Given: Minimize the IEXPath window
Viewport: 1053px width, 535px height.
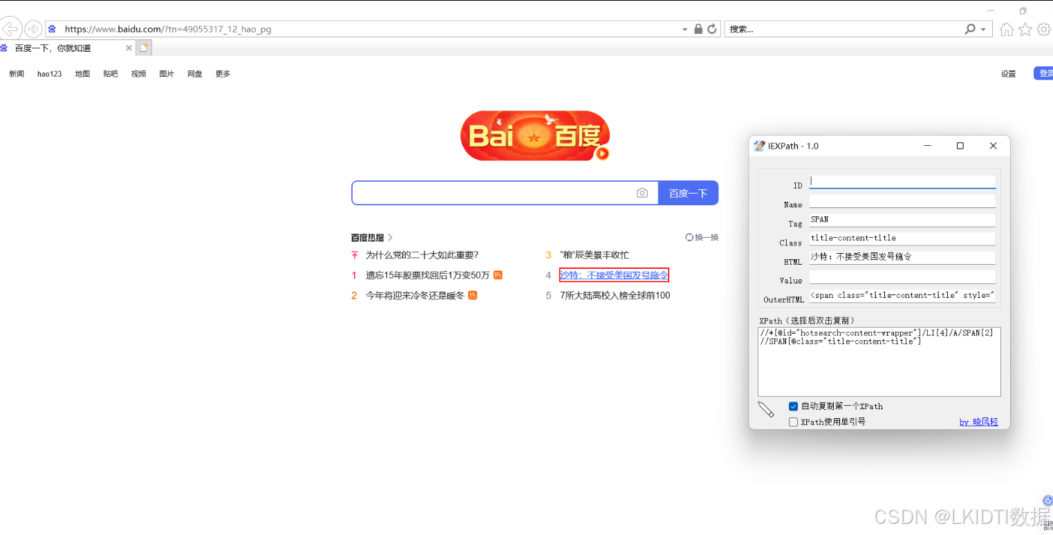Looking at the screenshot, I should click(927, 146).
